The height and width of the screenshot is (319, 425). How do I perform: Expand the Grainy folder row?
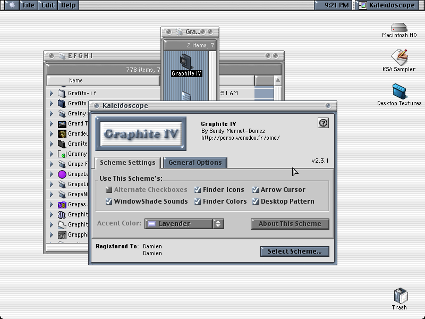(52, 113)
